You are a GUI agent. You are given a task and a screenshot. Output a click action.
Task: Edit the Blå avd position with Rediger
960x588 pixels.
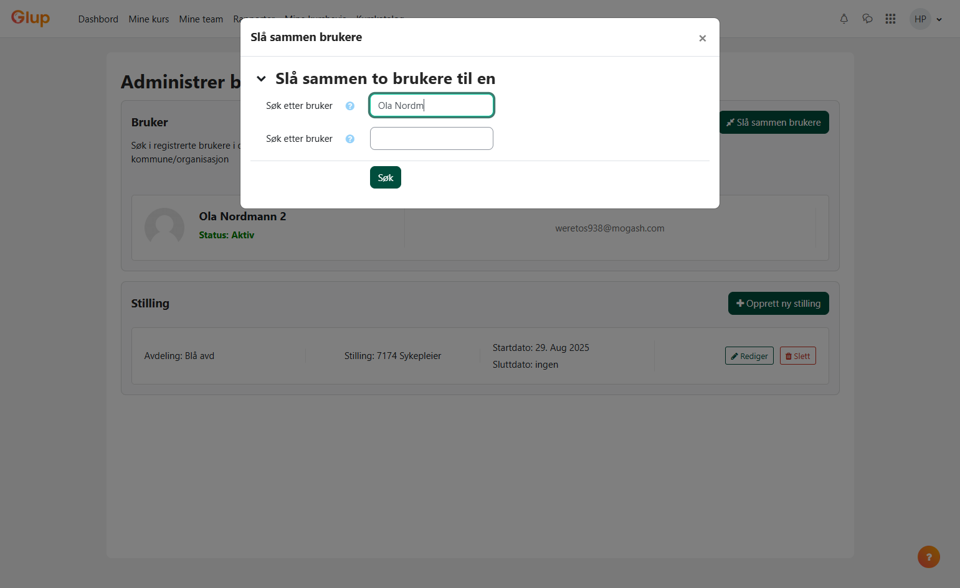click(x=749, y=356)
